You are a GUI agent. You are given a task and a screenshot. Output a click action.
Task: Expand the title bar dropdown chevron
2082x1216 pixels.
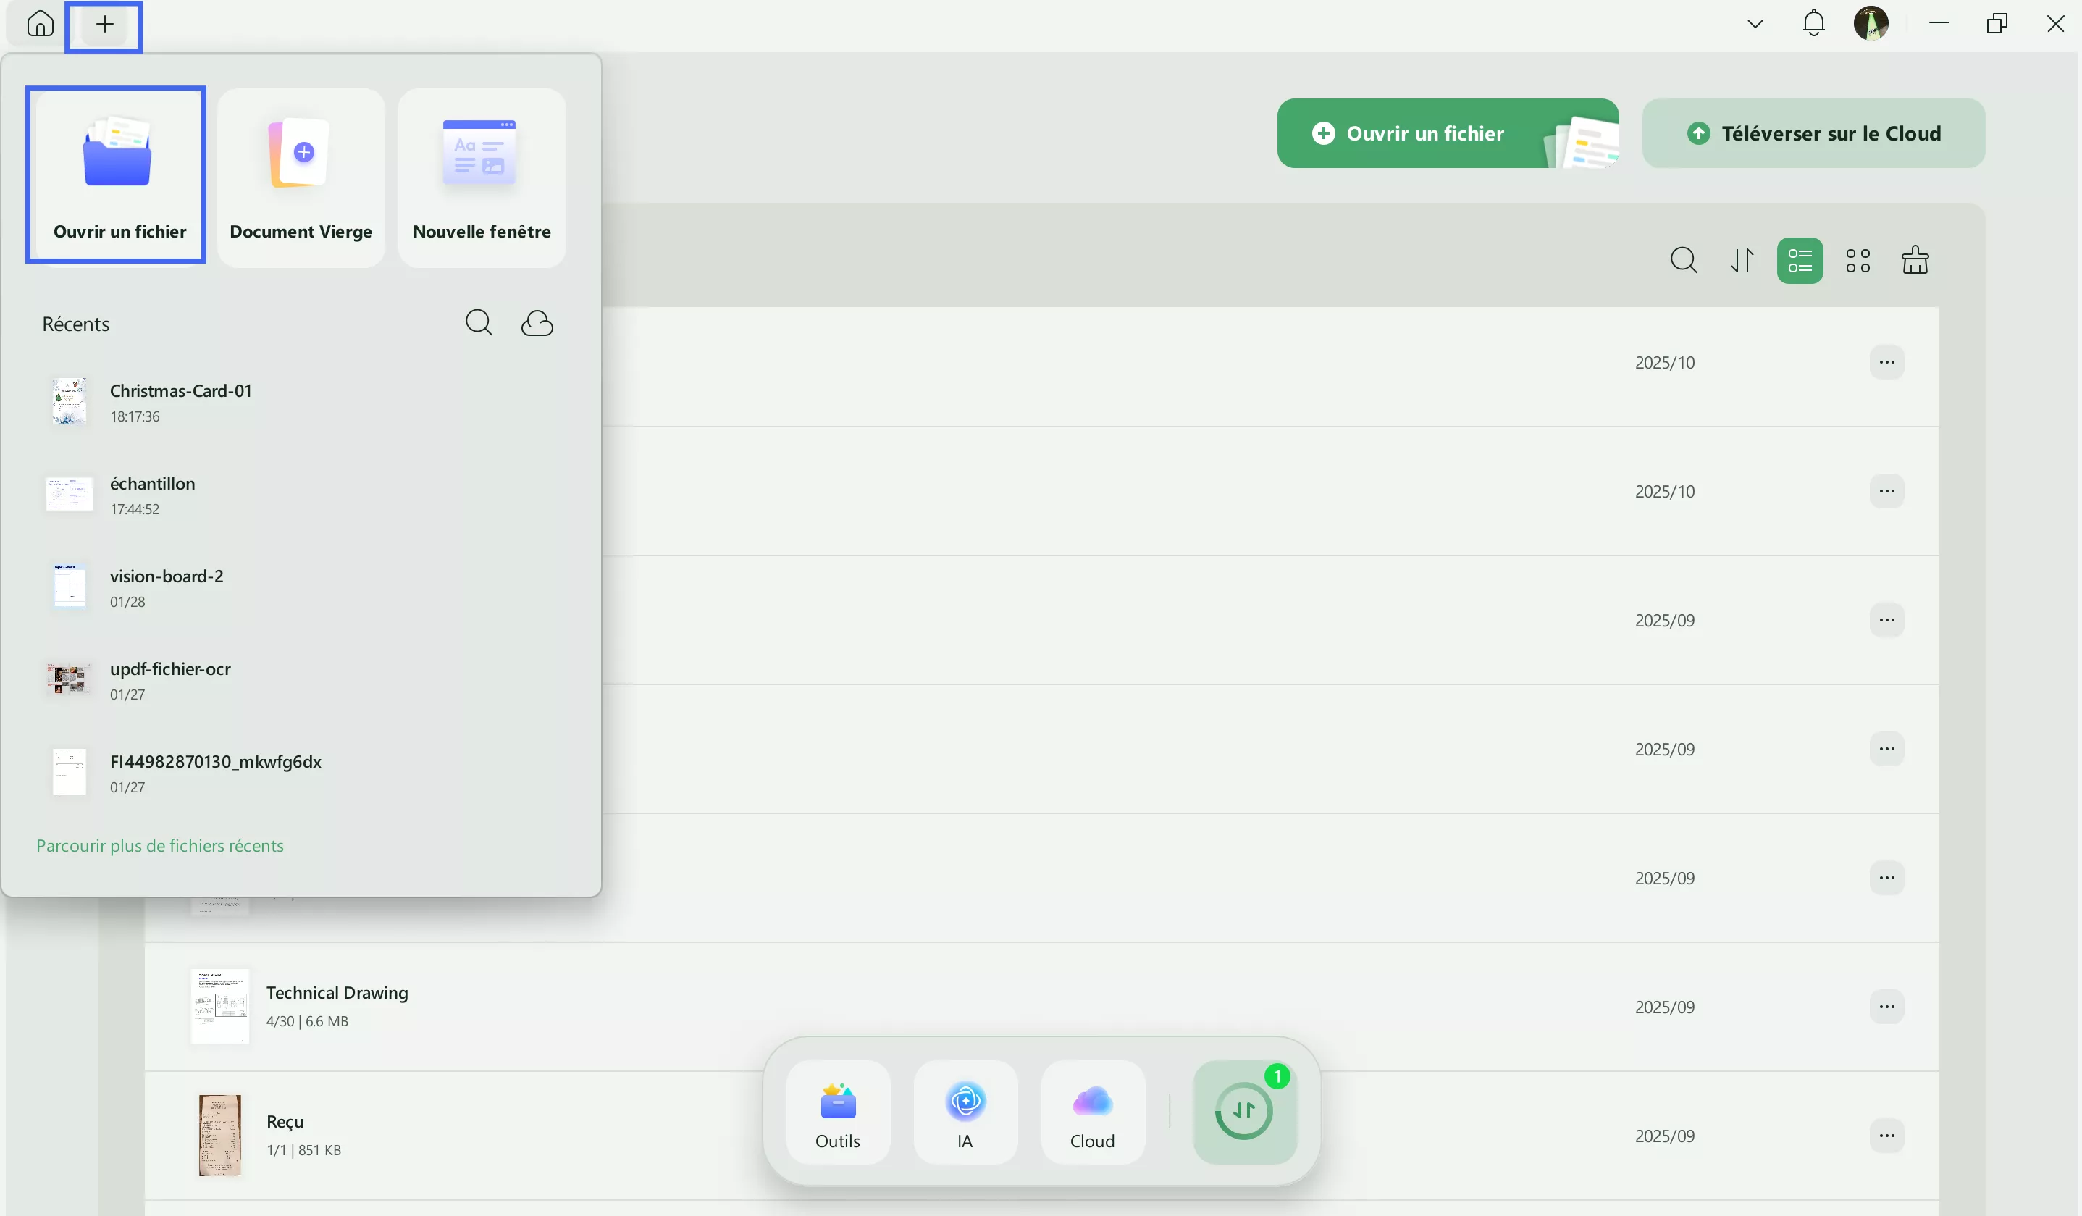pyautogui.click(x=1755, y=24)
